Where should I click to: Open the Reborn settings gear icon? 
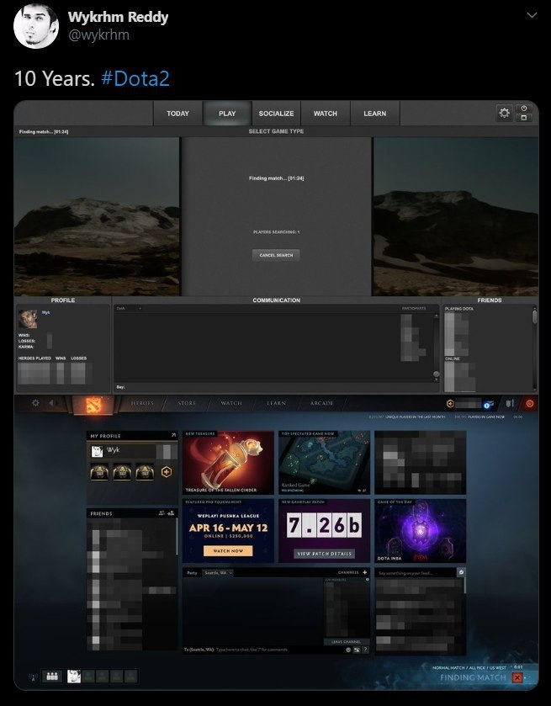[x=35, y=403]
